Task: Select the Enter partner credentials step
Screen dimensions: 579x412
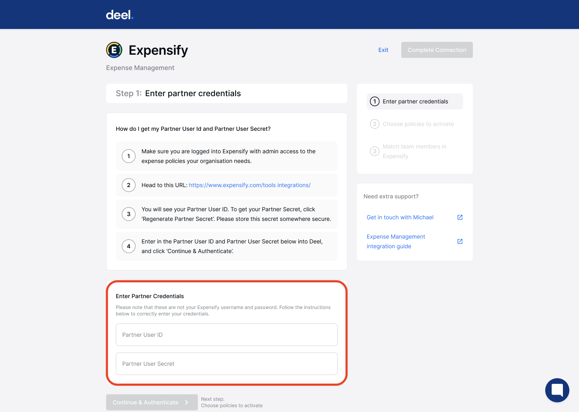Action: click(415, 101)
